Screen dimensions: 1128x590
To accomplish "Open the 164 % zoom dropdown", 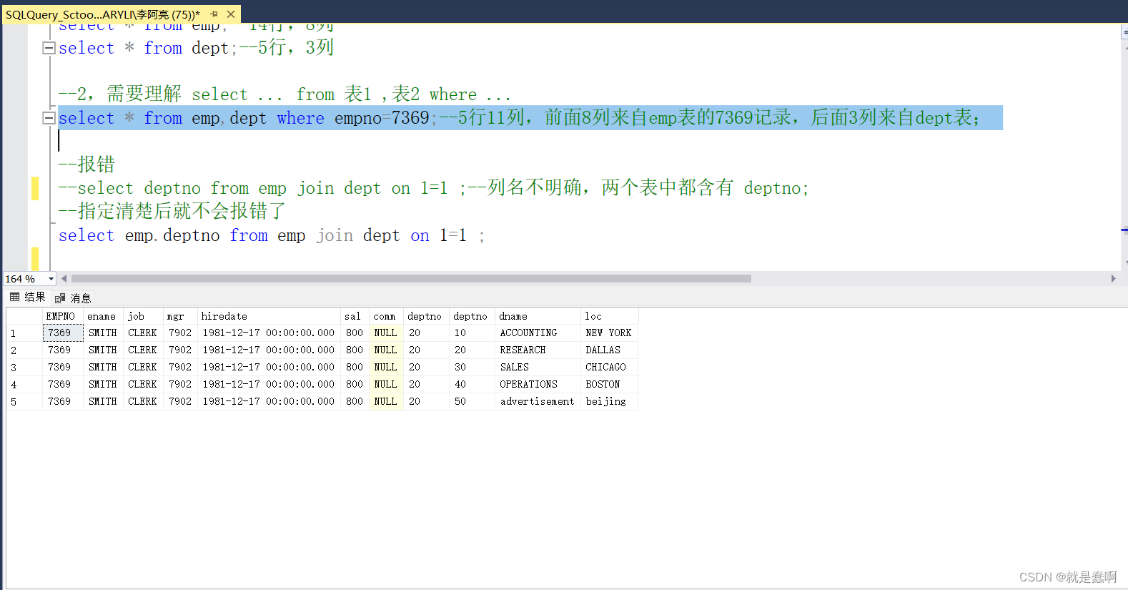I will (x=51, y=279).
